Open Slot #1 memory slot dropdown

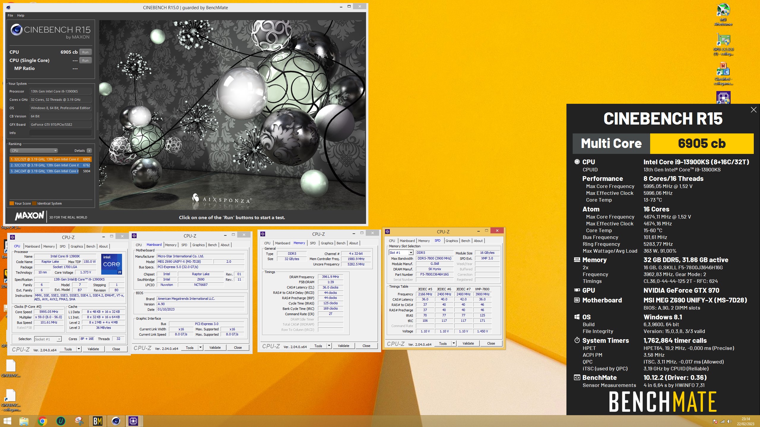pos(401,253)
